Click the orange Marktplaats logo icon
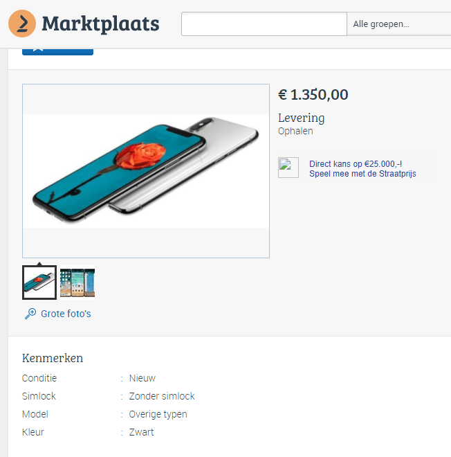Image resolution: width=451 pixels, height=457 pixels. pos(22,24)
